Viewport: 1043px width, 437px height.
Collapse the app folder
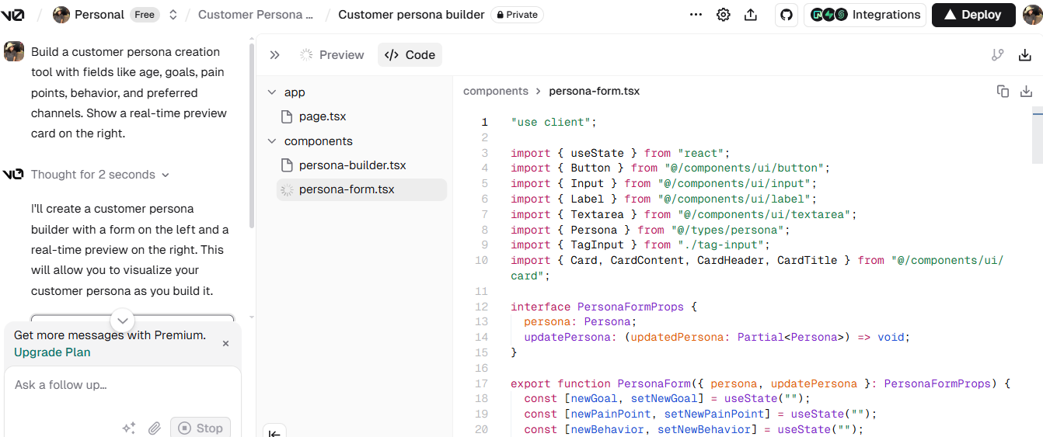coord(272,92)
